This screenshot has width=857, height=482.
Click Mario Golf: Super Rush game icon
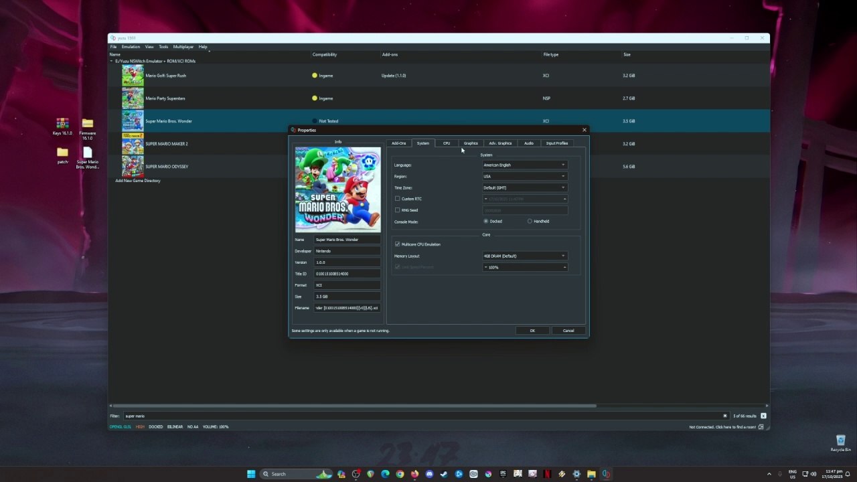133,76
